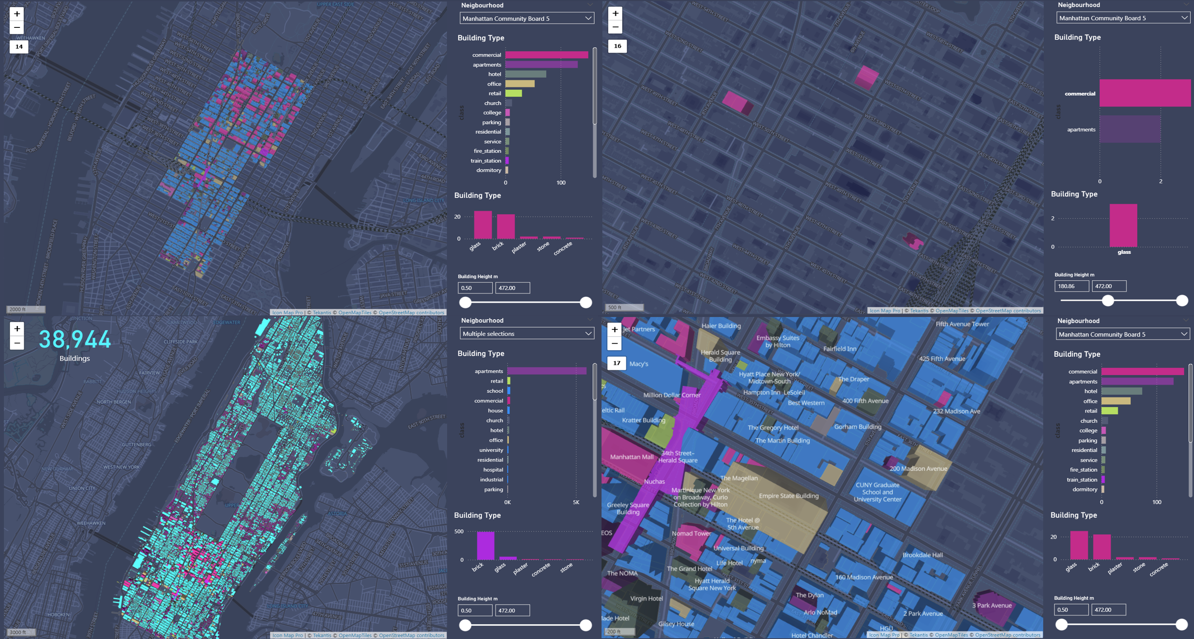1194x639 pixels.
Task: Open the 'Multiple selections' neighbourhood dropdown
Action: tap(527, 334)
